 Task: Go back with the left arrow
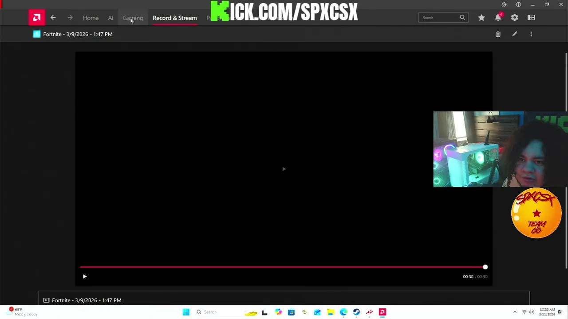click(53, 18)
